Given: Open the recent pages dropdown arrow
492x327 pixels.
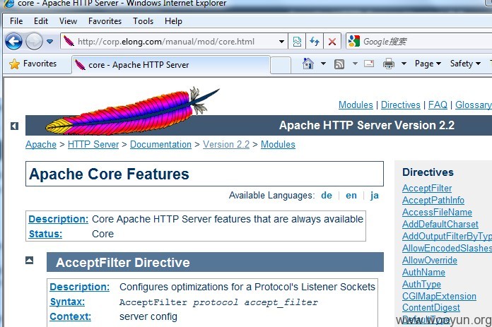Looking at the screenshot, I should point(49,42).
